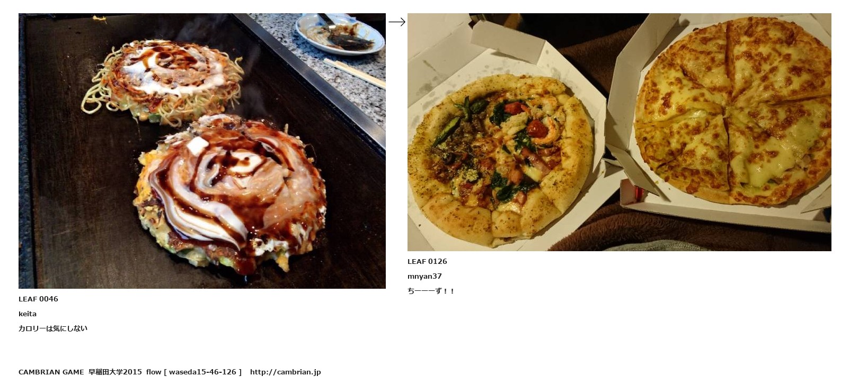Click the chopsticks beside the griddle
850x385 pixels.
pyautogui.click(x=354, y=73)
